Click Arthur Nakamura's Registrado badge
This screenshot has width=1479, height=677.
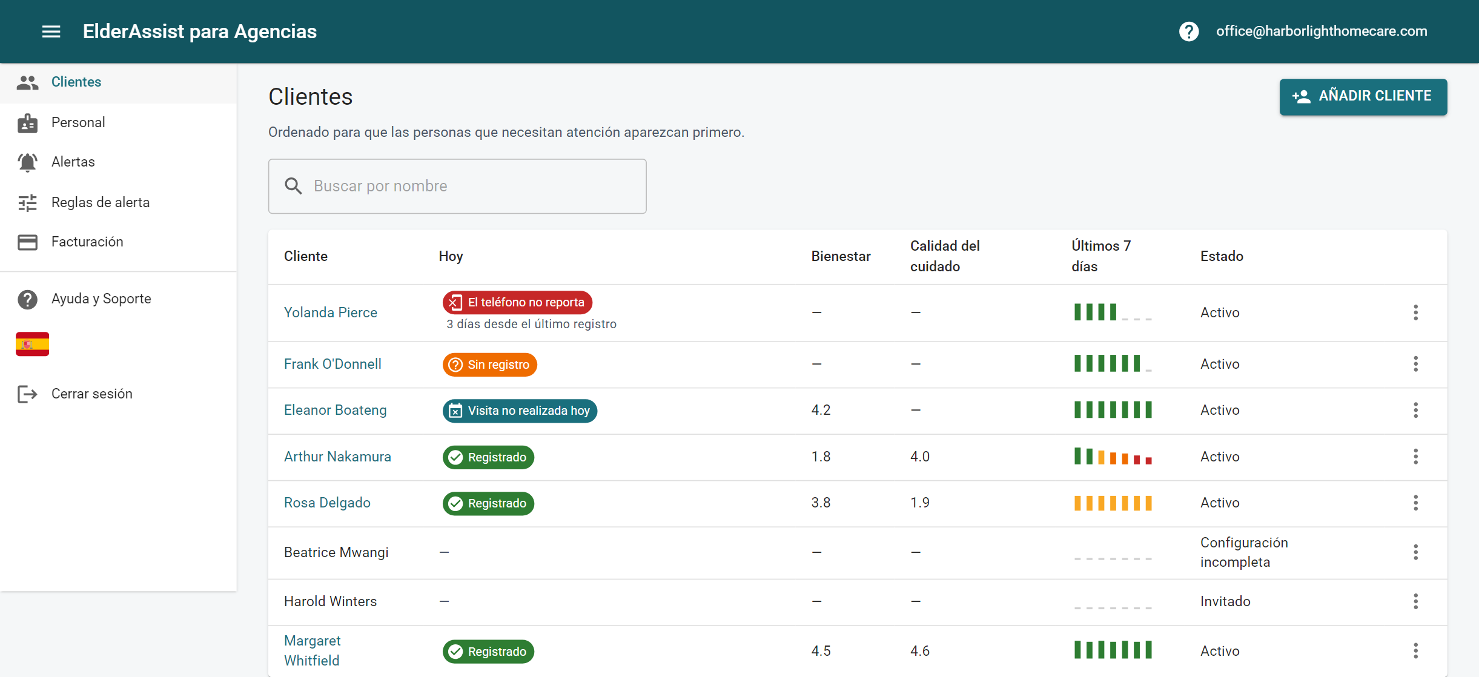(x=488, y=457)
